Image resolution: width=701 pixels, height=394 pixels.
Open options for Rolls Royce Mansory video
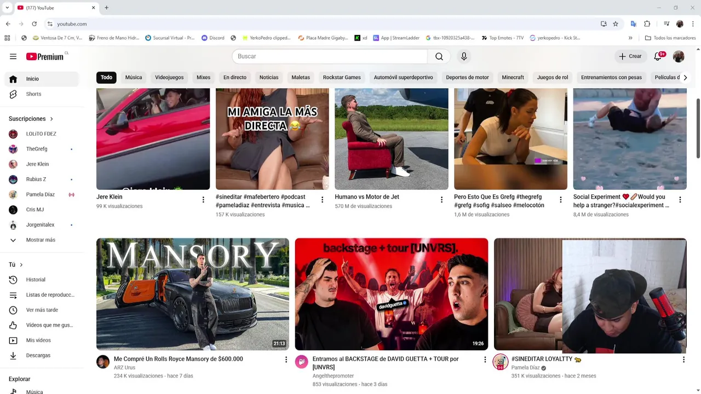coord(285,360)
